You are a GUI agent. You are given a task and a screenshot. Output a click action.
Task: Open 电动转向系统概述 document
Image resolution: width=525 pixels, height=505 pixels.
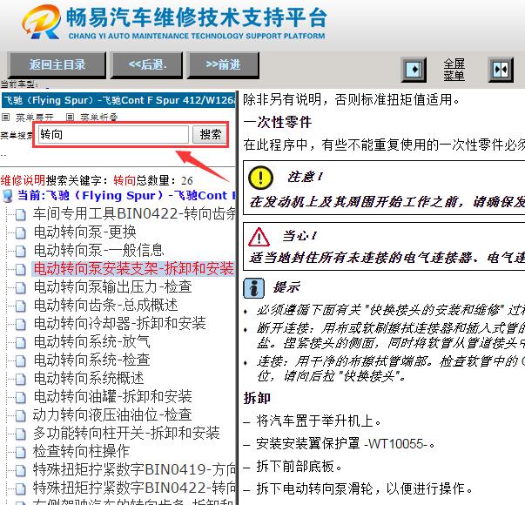(x=89, y=378)
